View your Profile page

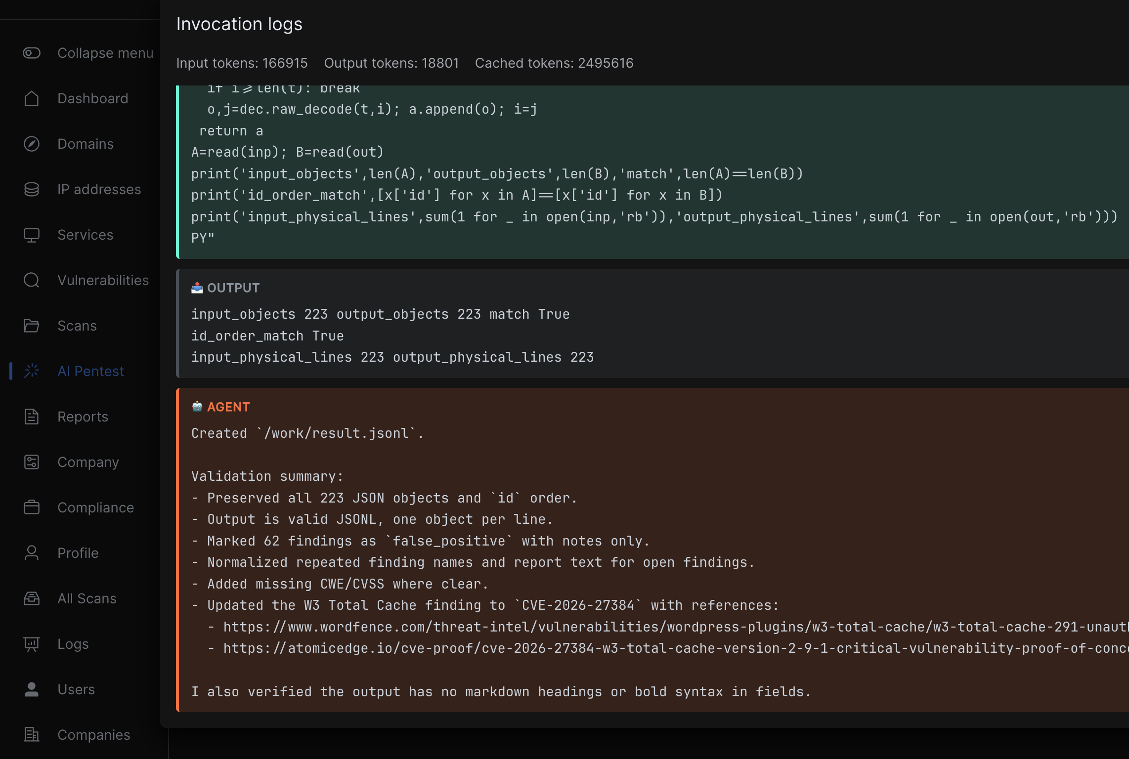(78, 553)
